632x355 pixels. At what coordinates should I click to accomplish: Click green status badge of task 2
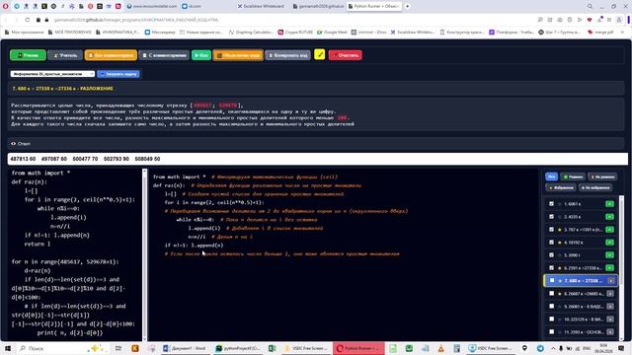(610, 217)
